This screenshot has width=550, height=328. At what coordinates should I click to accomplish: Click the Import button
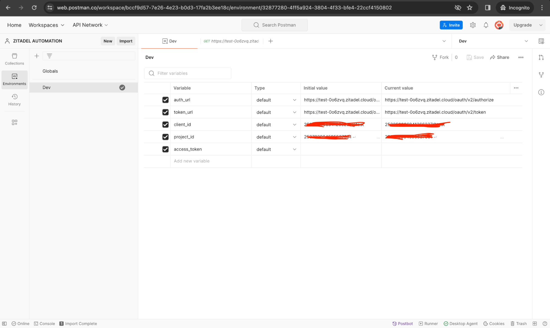pos(126,41)
